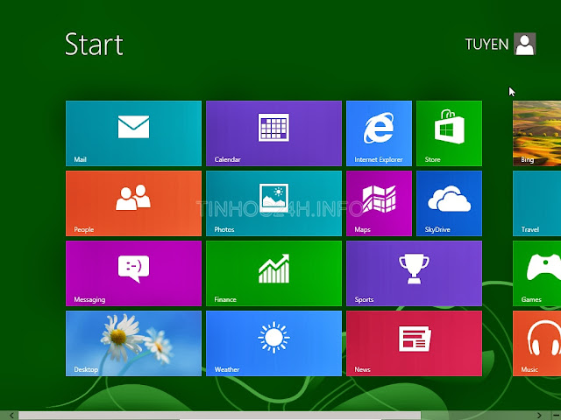Open the News tile

point(414,343)
